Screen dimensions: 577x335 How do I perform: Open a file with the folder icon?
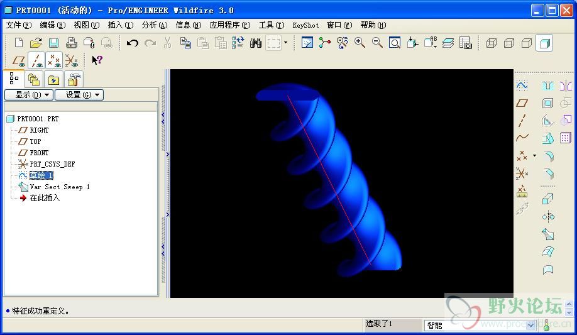(x=36, y=43)
